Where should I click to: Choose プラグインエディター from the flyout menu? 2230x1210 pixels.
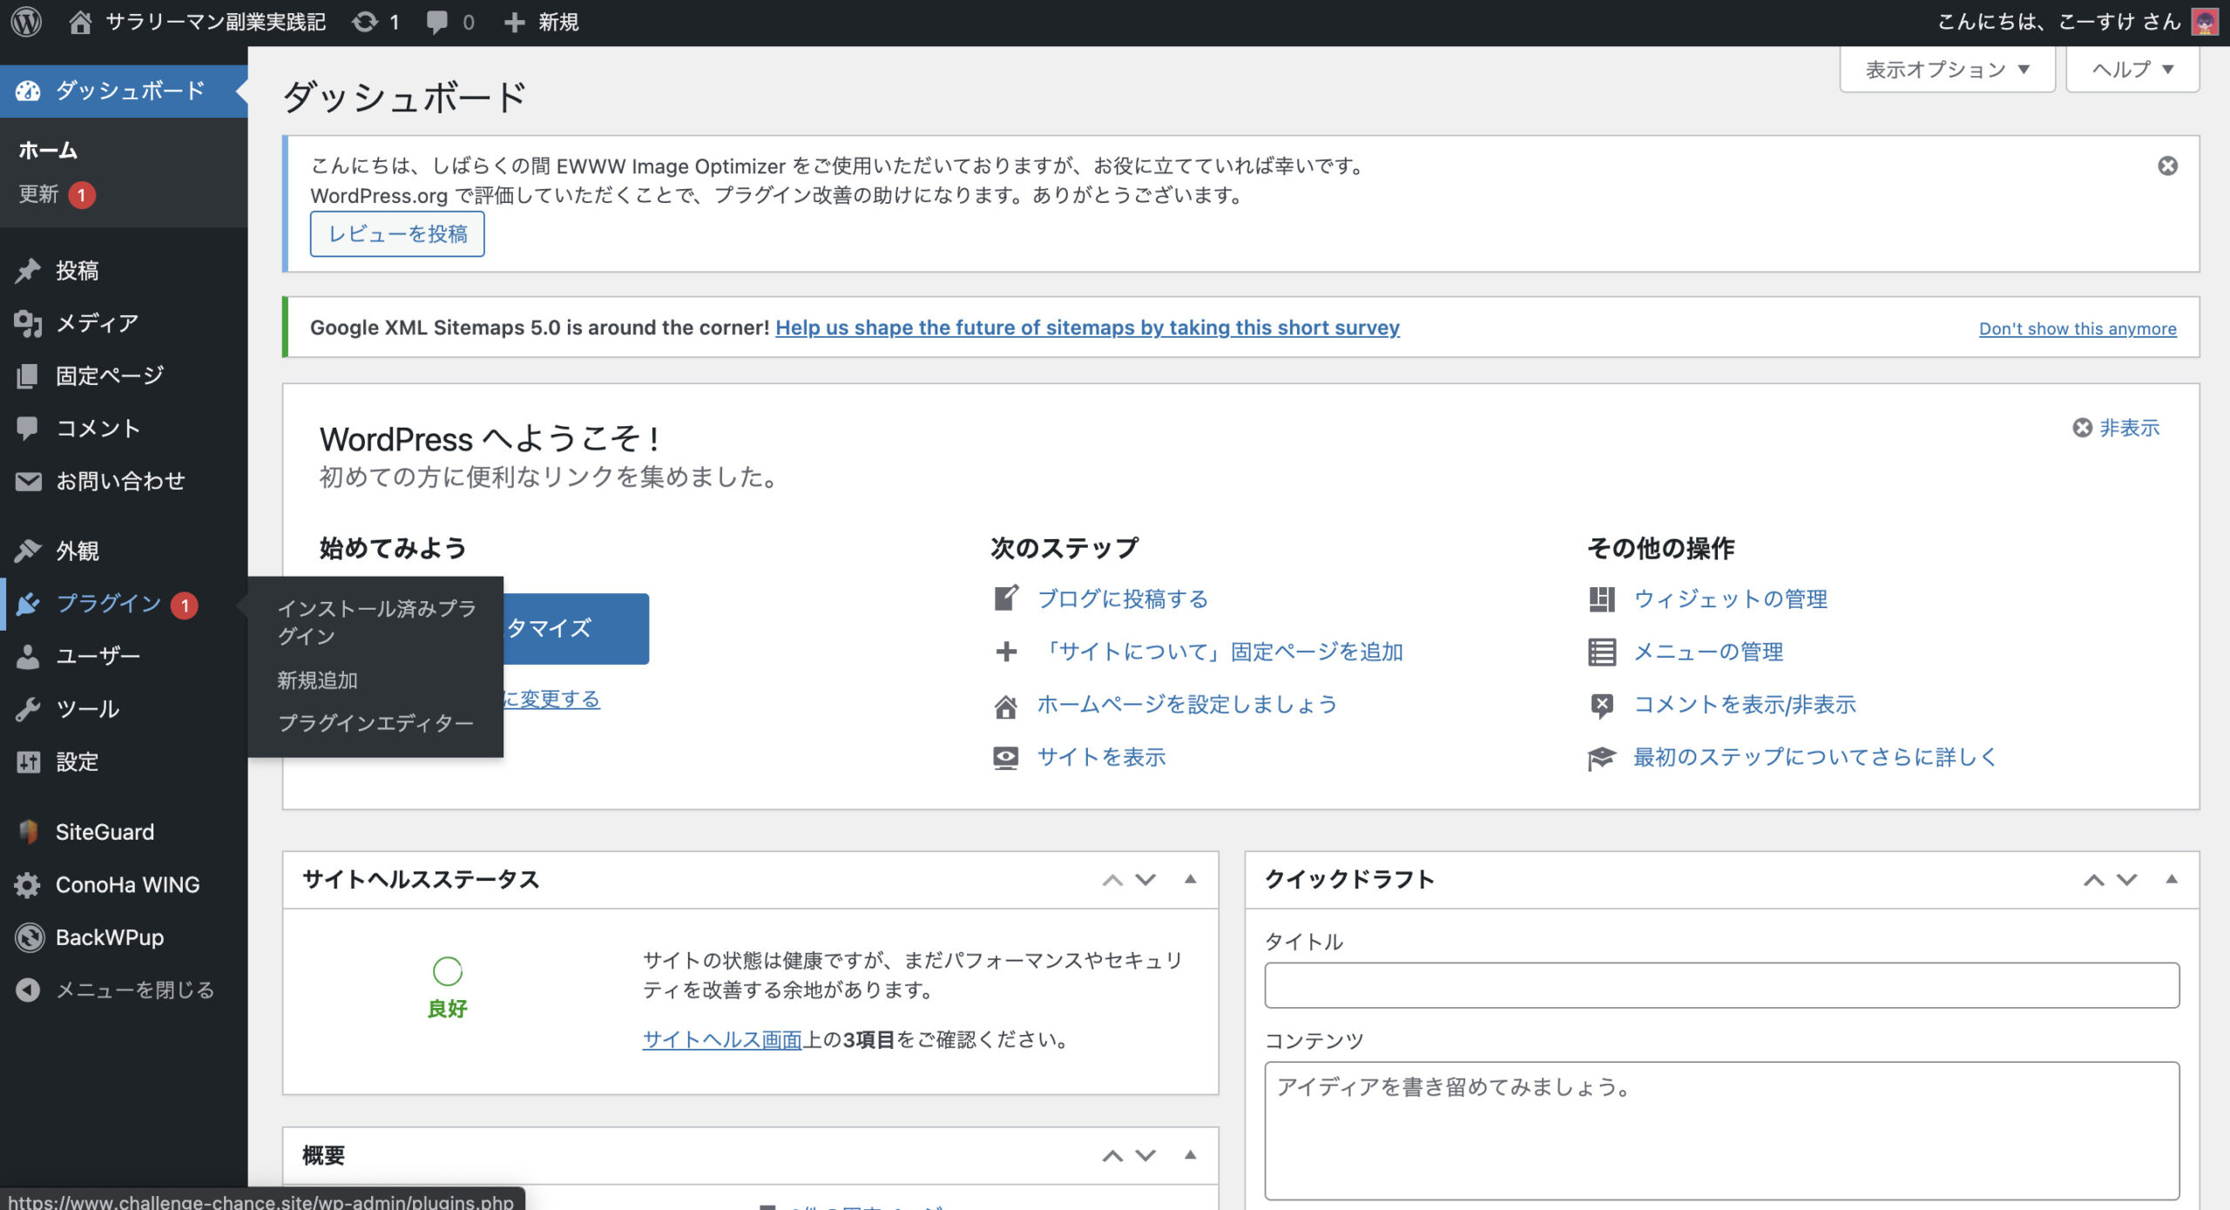[375, 723]
